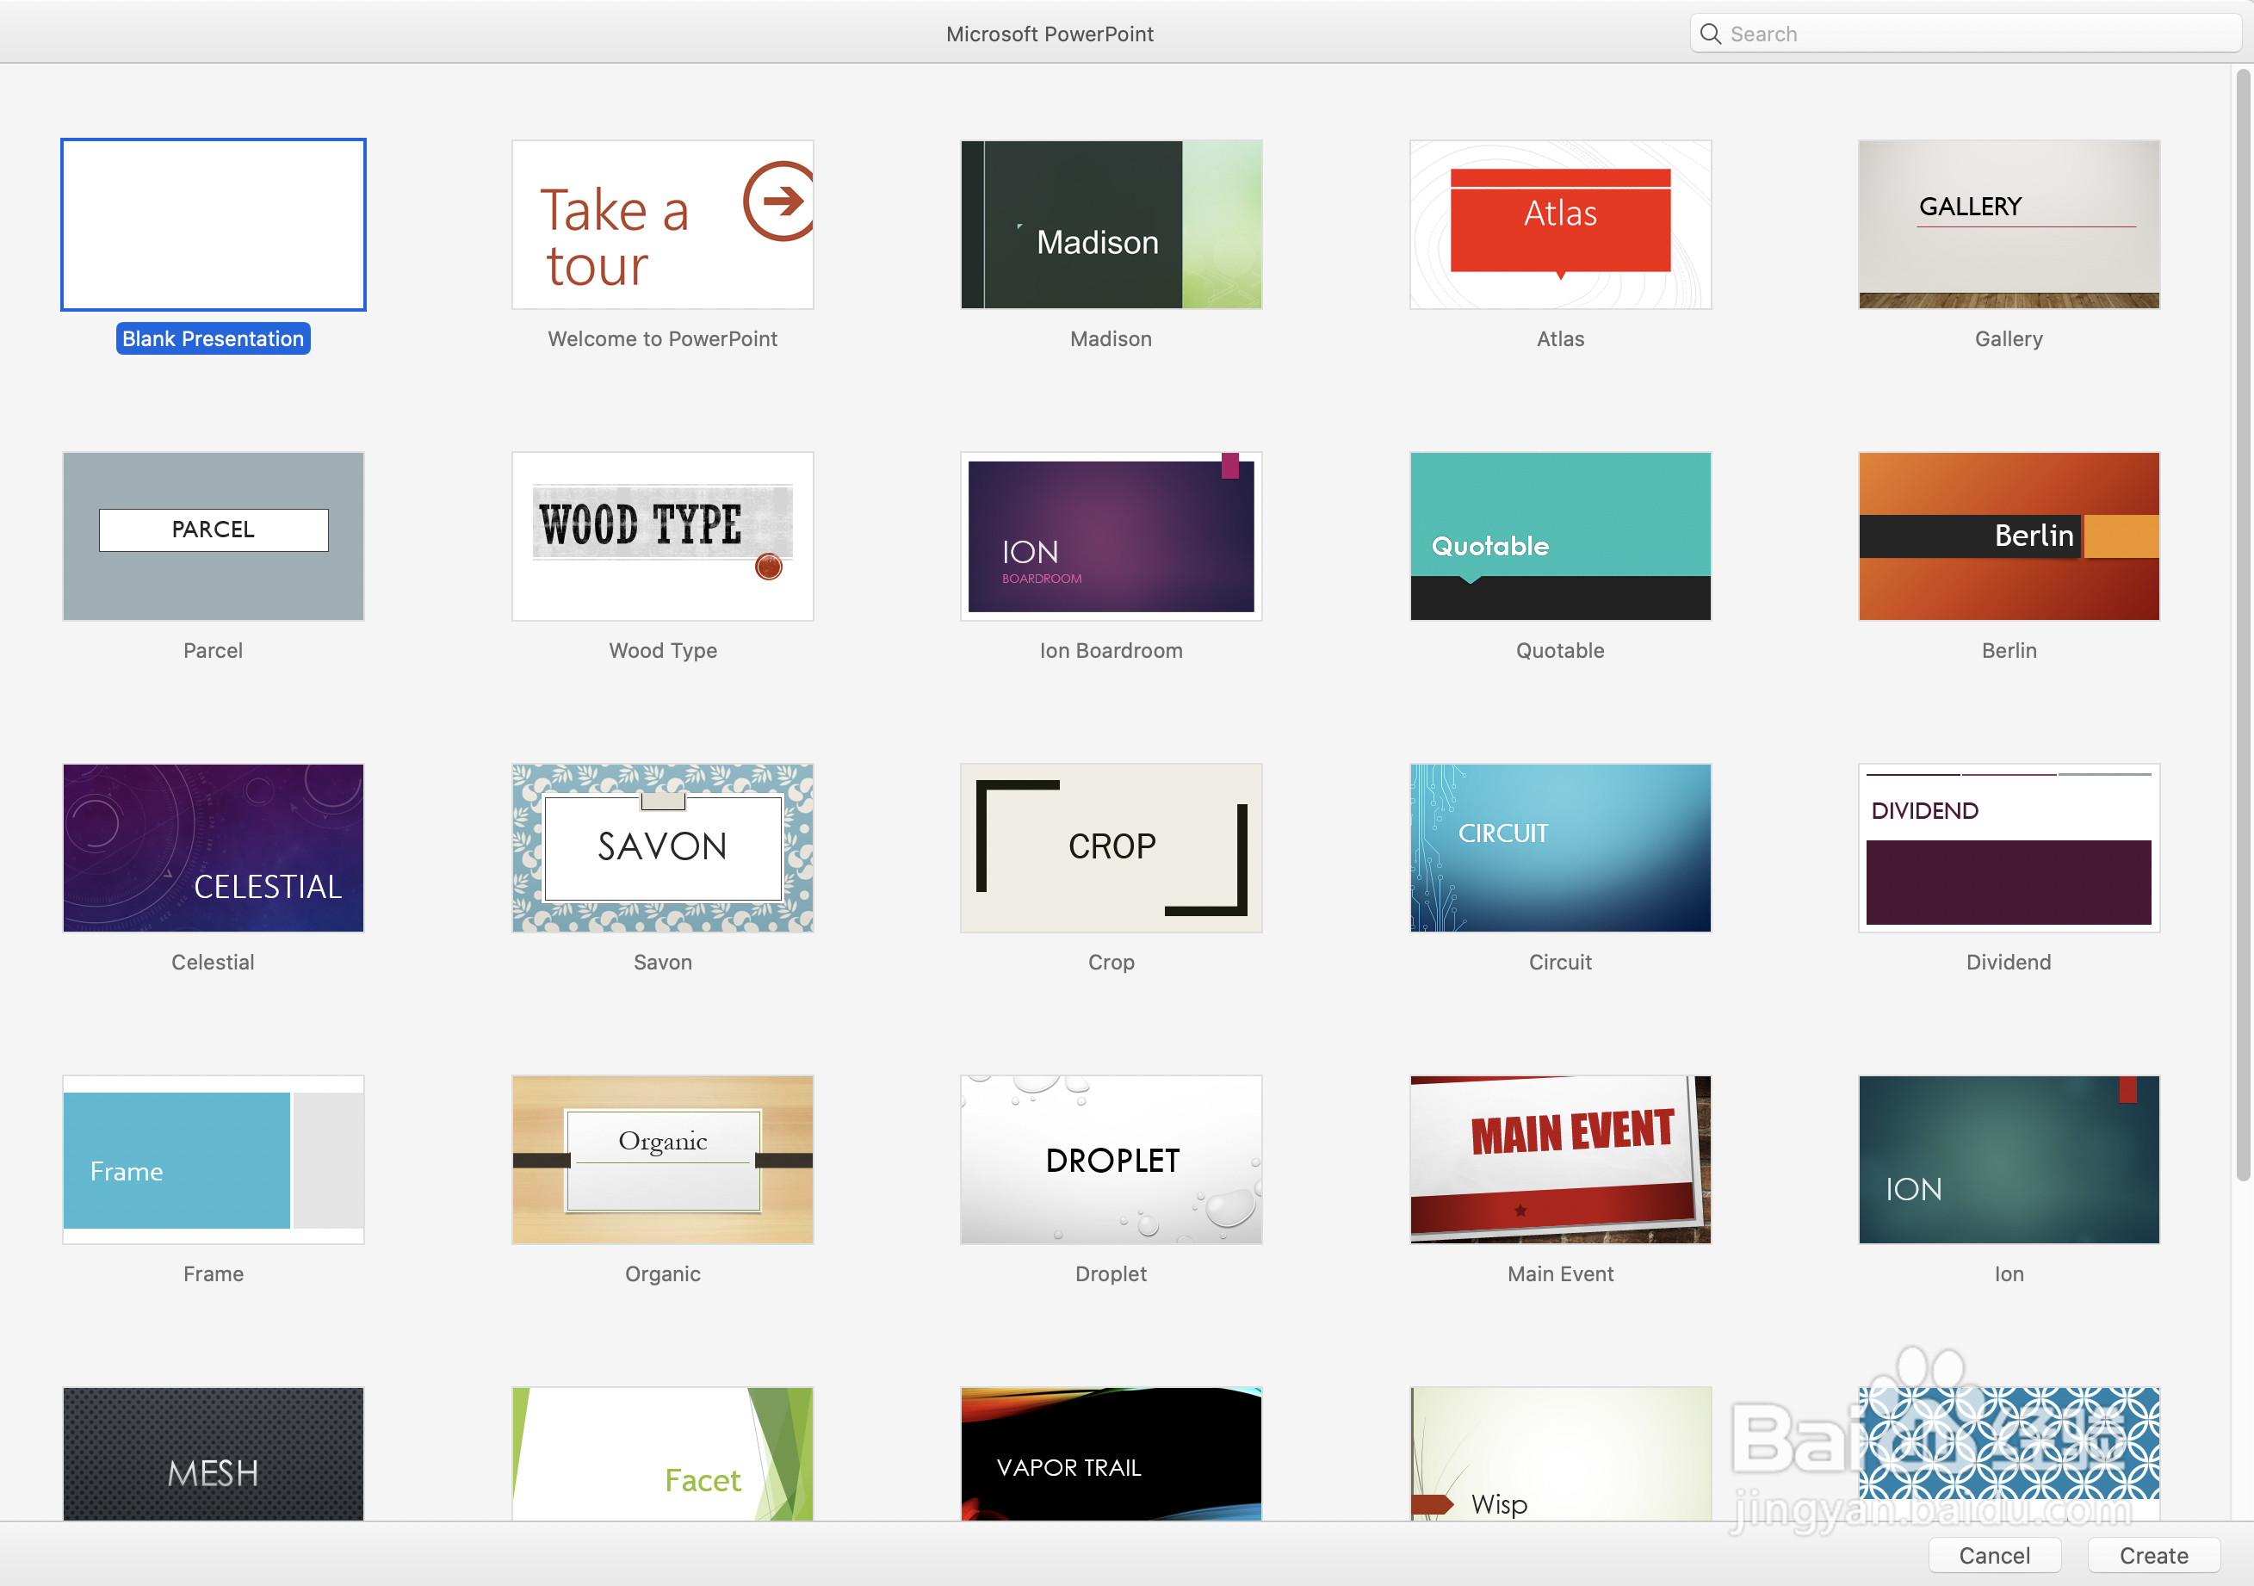Choose the Crop theme thumbnail
The width and height of the screenshot is (2254, 1586).
1111,847
